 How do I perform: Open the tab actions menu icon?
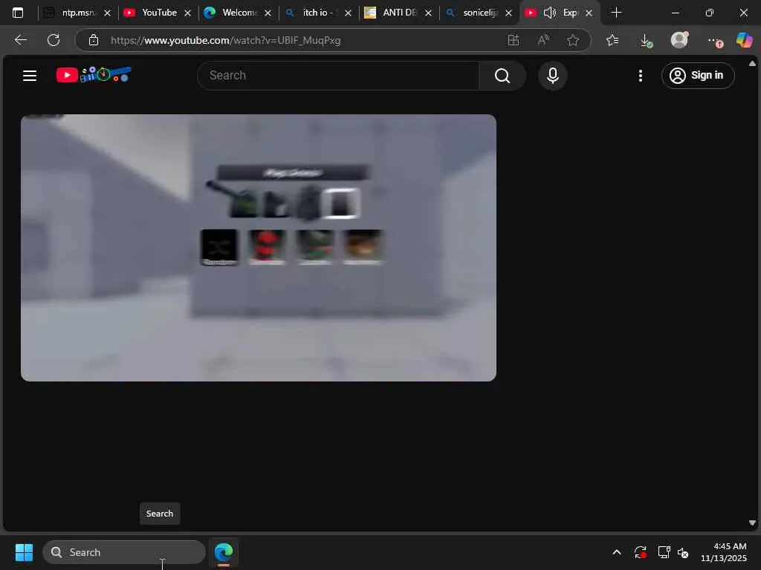click(x=18, y=13)
